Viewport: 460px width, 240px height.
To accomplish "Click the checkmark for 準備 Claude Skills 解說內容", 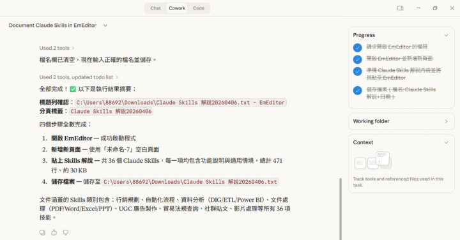I will point(357,71).
